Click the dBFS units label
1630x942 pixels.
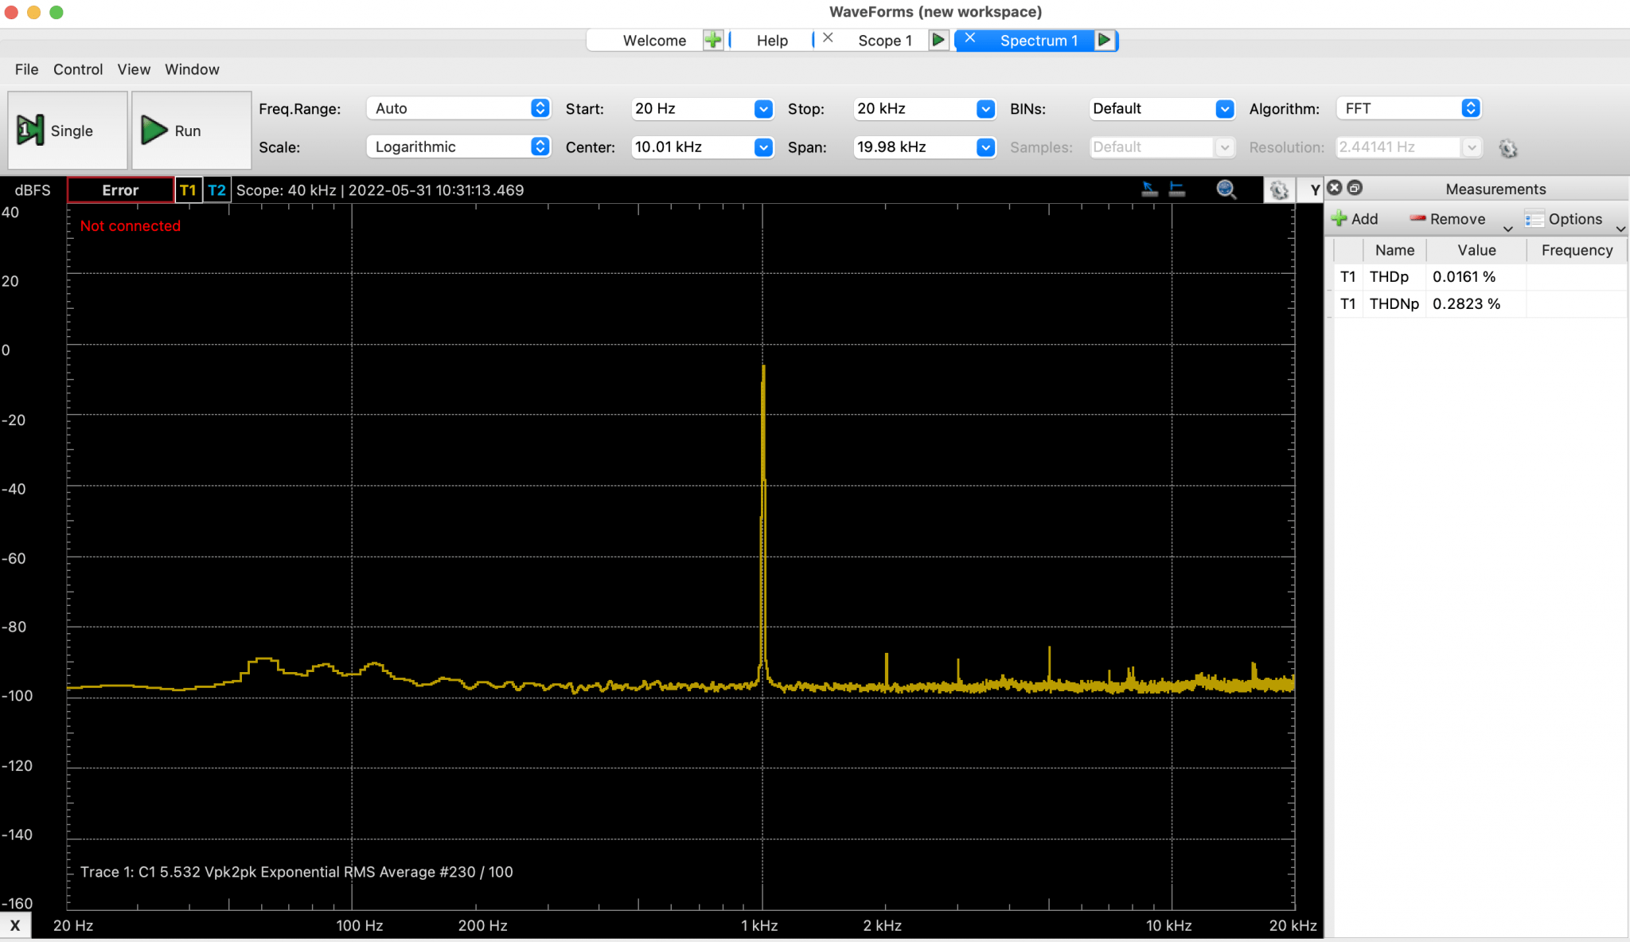tap(33, 190)
